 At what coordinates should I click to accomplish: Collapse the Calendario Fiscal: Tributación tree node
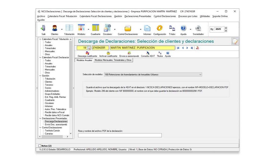click(40, 39)
